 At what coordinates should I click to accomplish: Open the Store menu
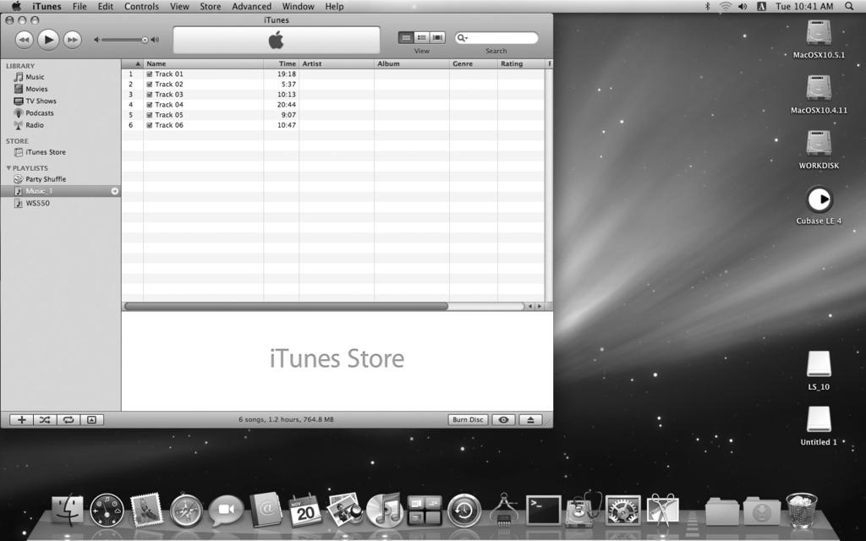click(x=210, y=7)
